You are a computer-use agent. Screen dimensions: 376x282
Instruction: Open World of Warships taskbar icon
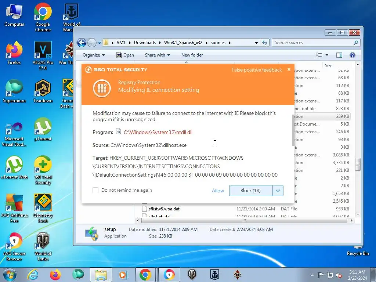pos(214,275)
